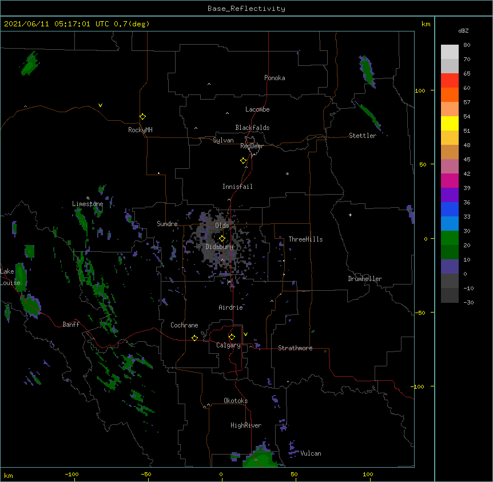Click the Okotoks label
Image resolution: width=493 pixels, height=482 pixels.
click(236, 401)
